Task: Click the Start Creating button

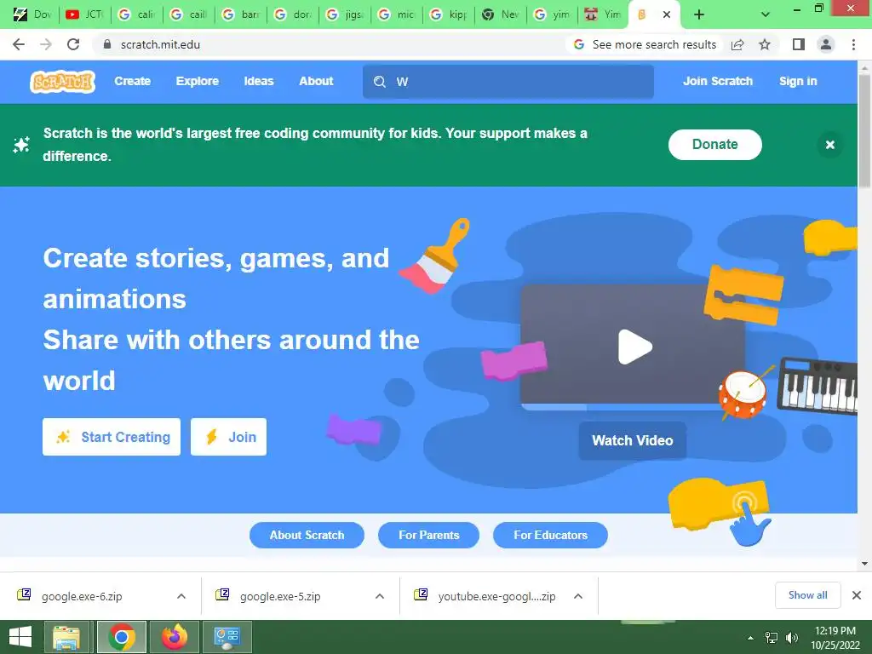Action: (112, 437)
